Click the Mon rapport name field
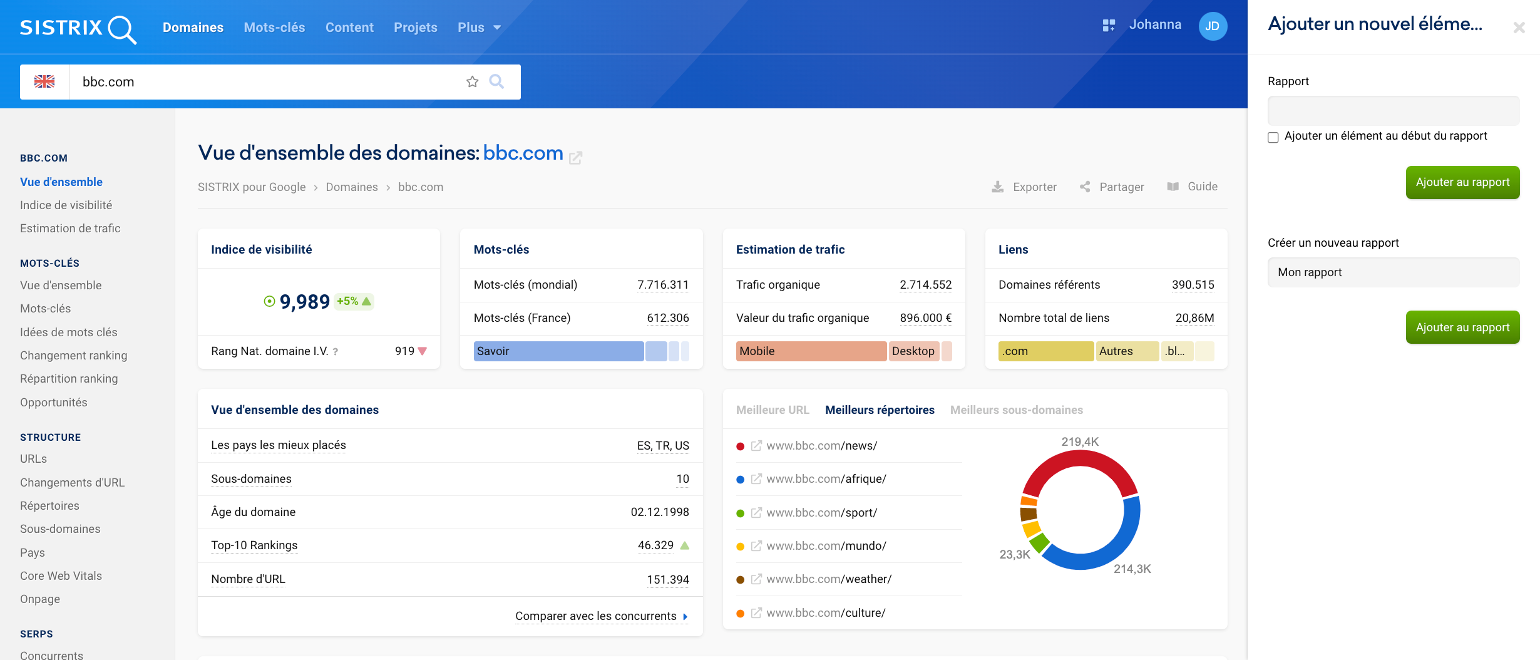The height and width of the screenshot is (660, 1540). [1394, 272]
